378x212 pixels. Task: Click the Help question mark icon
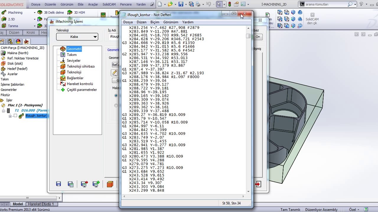point(361,4)
